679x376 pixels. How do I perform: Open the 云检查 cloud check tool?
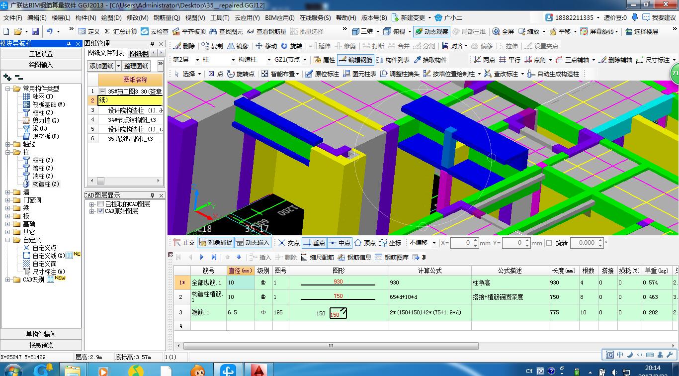point(155,31)
